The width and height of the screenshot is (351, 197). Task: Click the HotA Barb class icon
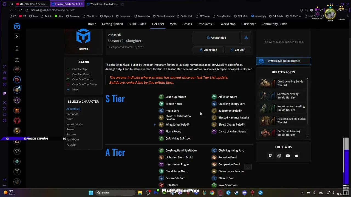[161, 185]
